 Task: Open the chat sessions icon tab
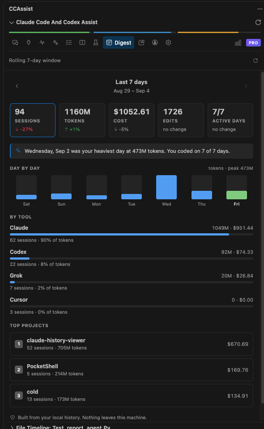[x=15, y=42]
